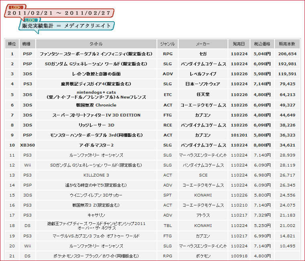Viewport: 305px width, 261px height.
Task: Select title マーヴルVS.カプコン3
Action: pos(96,236)
